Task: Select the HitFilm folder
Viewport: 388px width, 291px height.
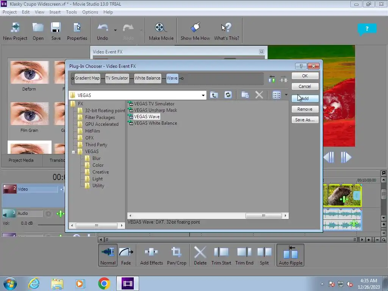Action: (x=92, y=131)
